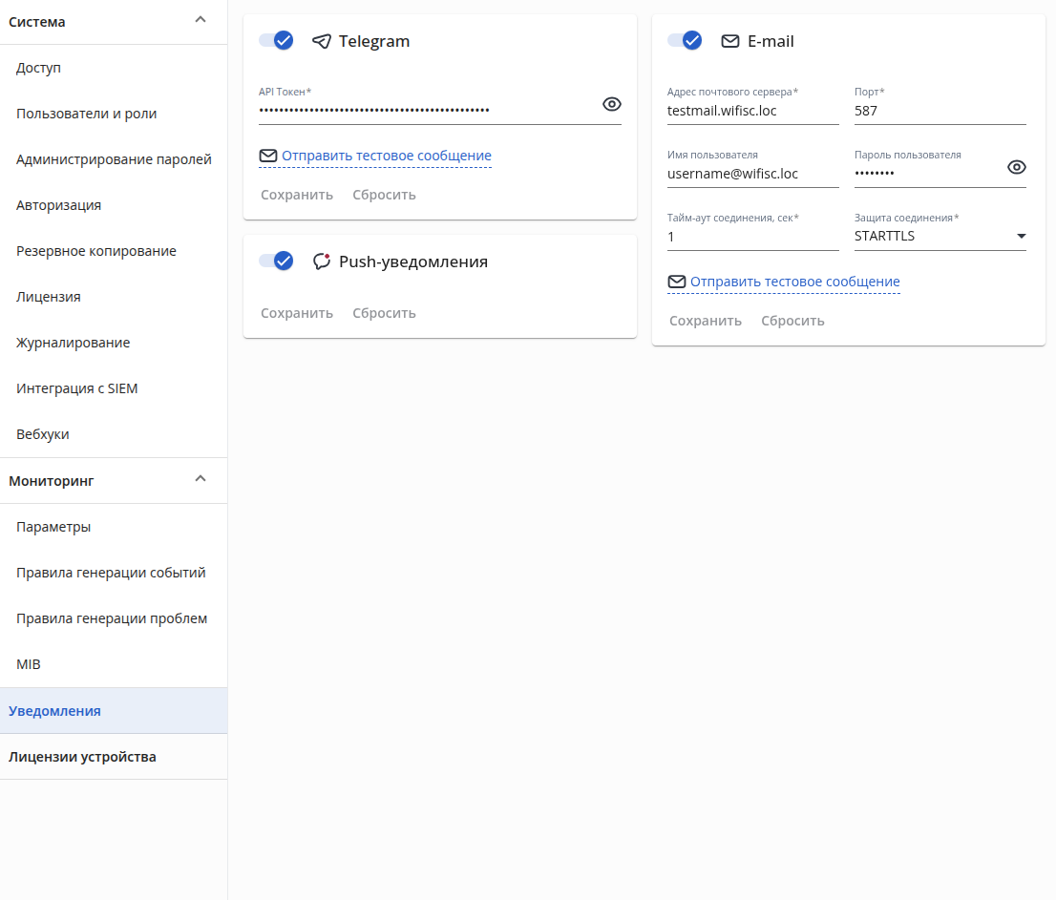The height and width of the screenshot is (900, 1056).
Task: Click the Telegram paper plane icon
Action: (321, 41)
